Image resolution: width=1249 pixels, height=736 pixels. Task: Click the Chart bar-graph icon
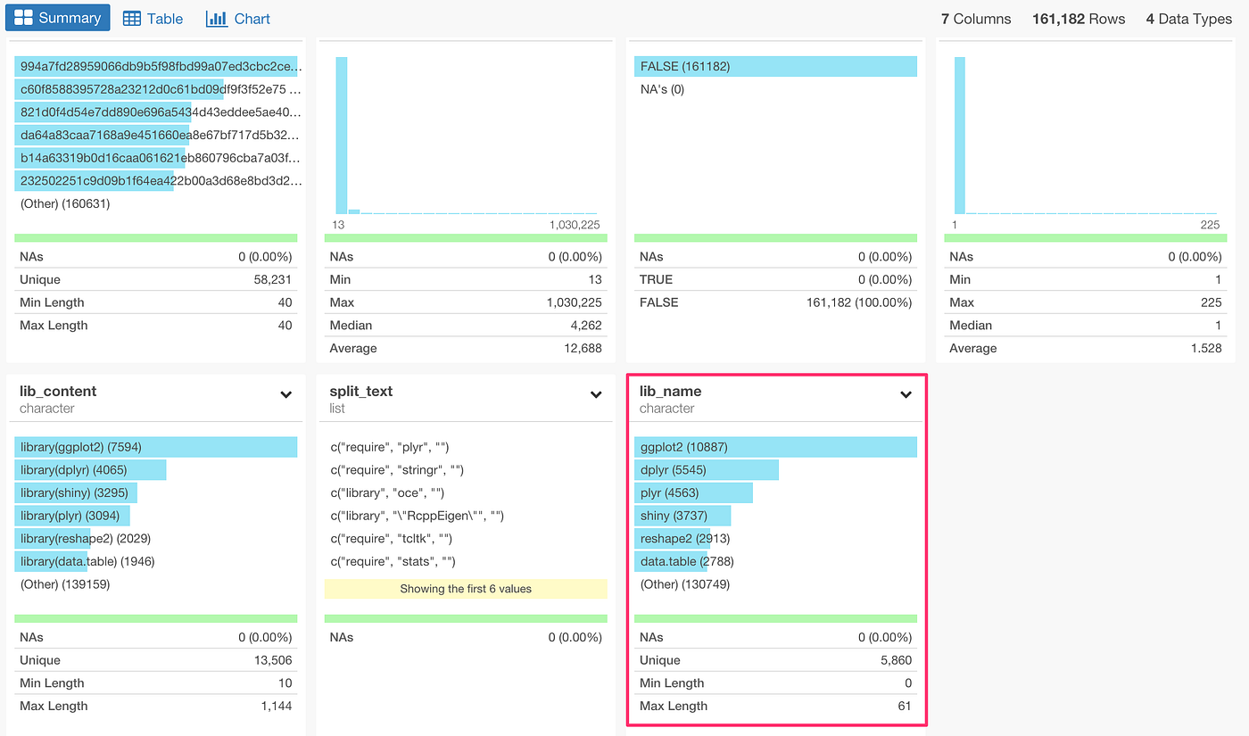pyautogui.click(x=217, y=18)
